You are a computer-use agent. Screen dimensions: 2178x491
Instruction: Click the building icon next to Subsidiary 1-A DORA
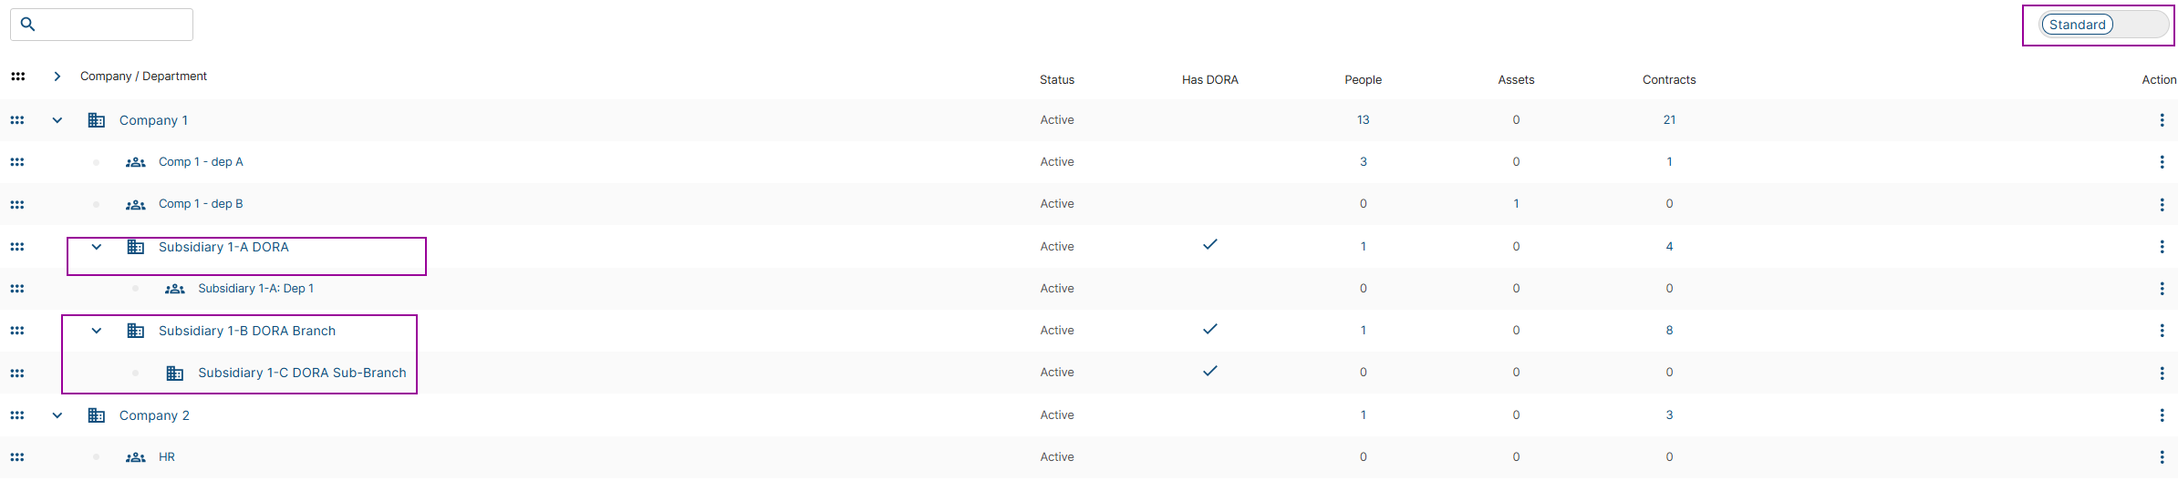click(136, 247)
